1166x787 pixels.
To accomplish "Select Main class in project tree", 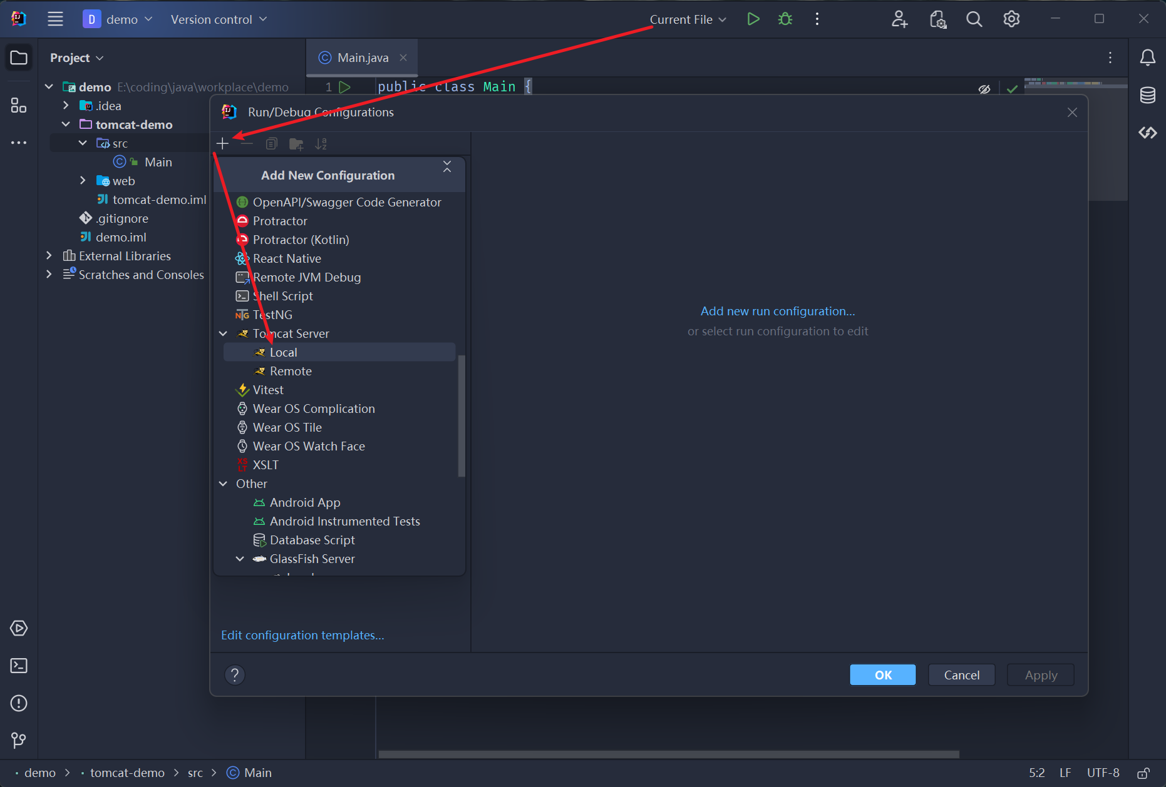I will (158, 162).
